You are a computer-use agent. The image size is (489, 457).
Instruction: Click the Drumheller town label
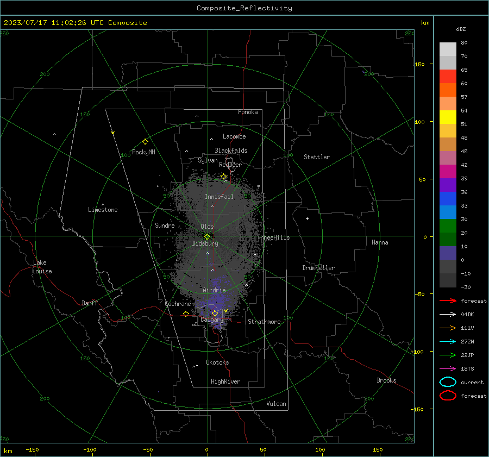[x=318, y=268]
